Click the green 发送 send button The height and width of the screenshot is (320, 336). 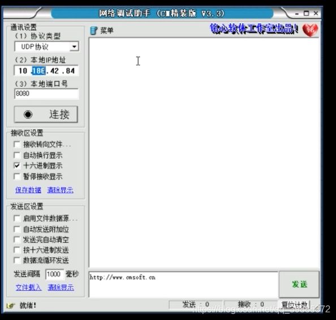299,284
